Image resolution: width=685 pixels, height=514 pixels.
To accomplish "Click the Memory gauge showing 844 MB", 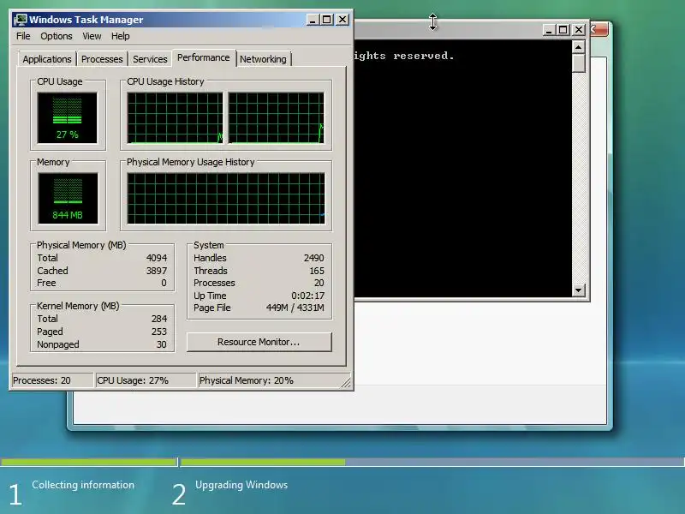I will coord(68,198).
